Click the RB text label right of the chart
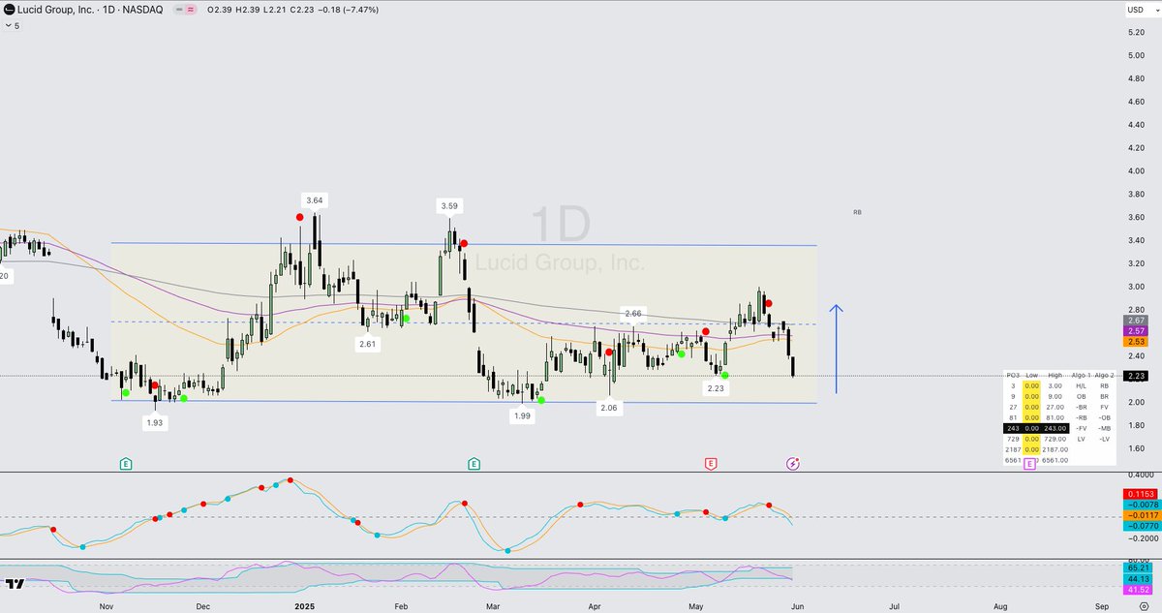The image size is (1162, 613). pos(858,211)
